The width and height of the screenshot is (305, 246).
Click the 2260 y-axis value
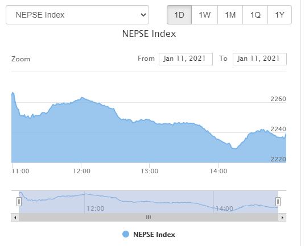coord(278,99)
